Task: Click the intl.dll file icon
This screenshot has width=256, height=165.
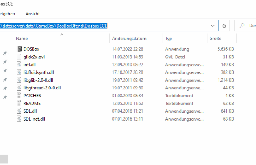Action: (20, 64)
